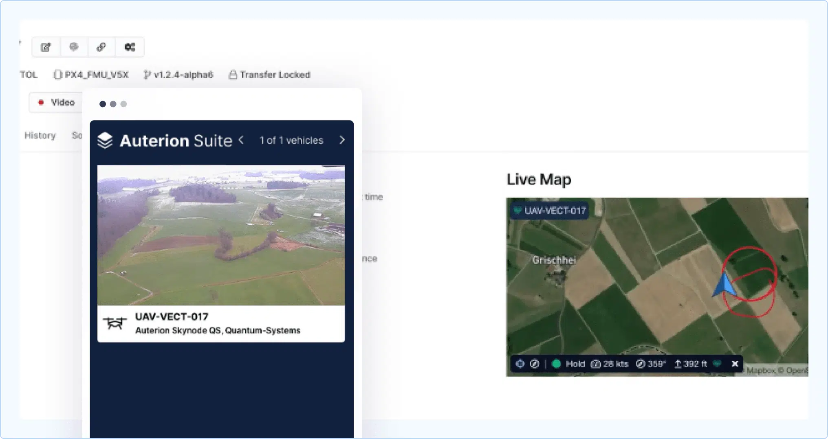Select the first carousel dot
The height and width of the screenshot is (439, 828).
[103, 104]
